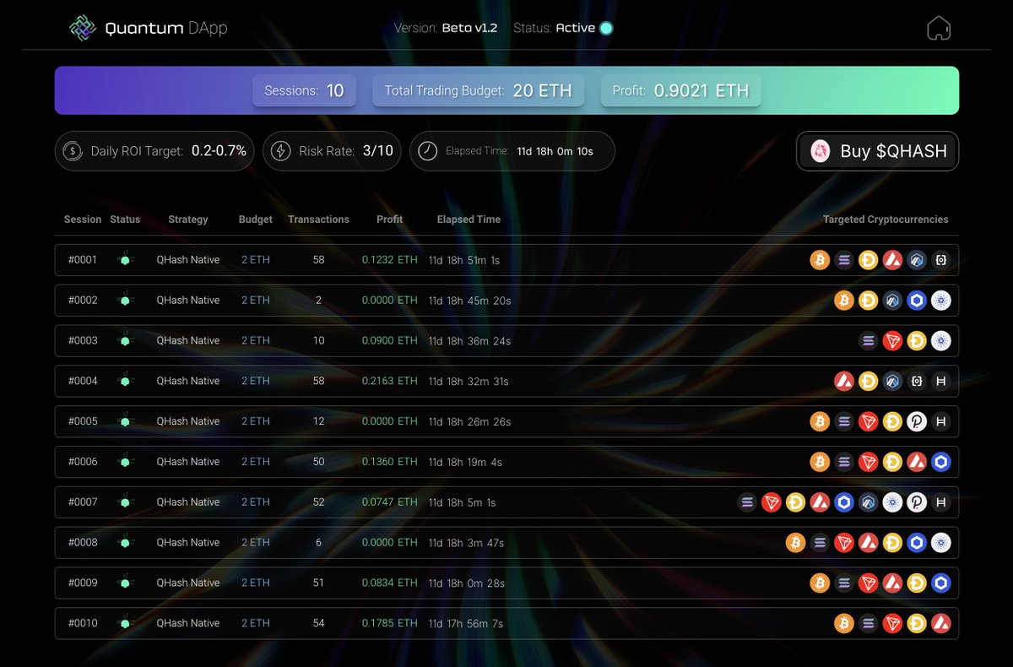The height and width of the screenshot is (667, 1013).
Task: Click the Profit column header
Action: pyautogui.click(x=389, y=220)
